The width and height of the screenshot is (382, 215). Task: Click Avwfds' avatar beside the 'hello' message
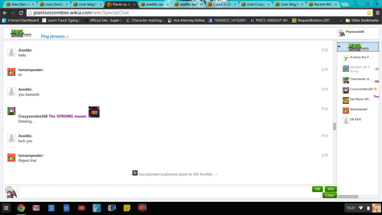(x=11, y=52)
